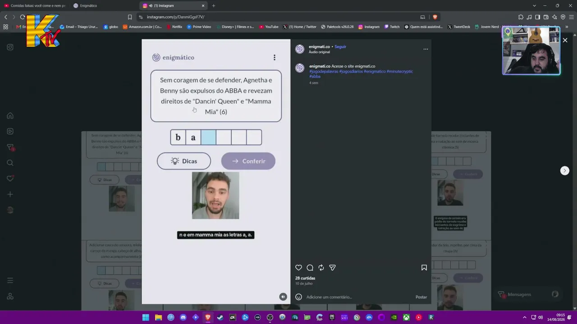The height and width of the screenshot is (324, 577).
Task: Bookmark this page in the address bar
Action: pyautogui.click(x=130, y=17)
